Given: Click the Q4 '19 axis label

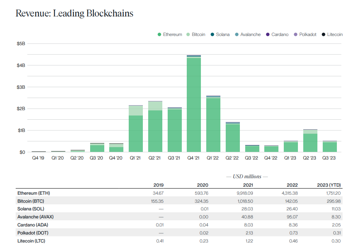Looking at the screenshot, I should (38, 158).
